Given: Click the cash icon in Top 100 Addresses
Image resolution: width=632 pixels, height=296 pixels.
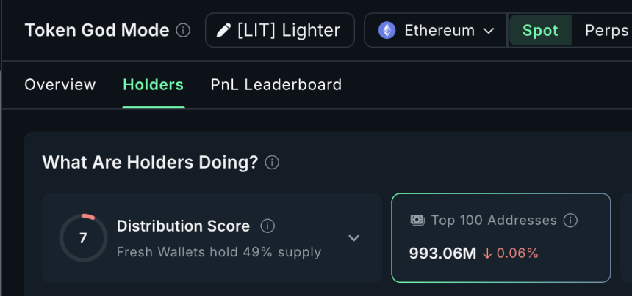Looking at the screenshot, I should click(417, 221).
